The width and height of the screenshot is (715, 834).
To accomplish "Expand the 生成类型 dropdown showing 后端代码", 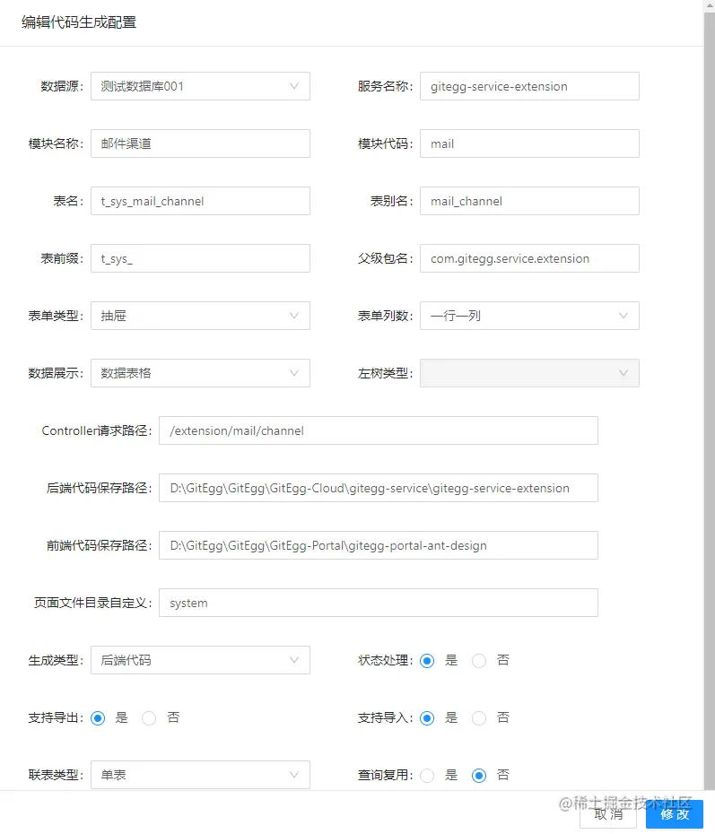I will (x=200, y=660).
